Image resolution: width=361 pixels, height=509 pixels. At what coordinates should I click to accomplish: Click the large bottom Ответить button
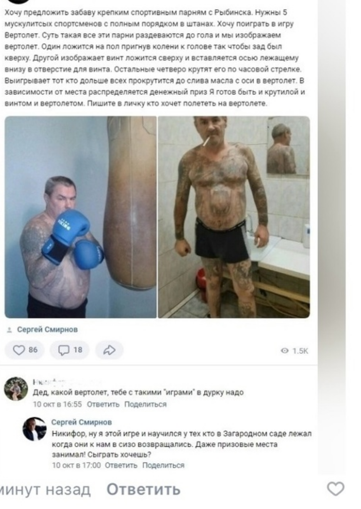click(144, 490)
